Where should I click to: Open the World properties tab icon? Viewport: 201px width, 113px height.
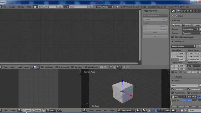(x=188, y=11)
